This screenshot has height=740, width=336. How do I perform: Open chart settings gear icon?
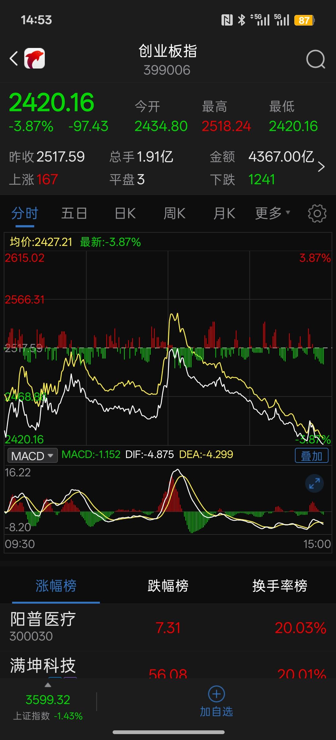(317, 214)
